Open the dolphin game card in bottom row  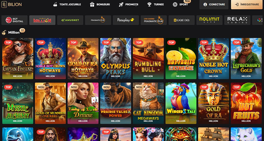coord(18,134)
